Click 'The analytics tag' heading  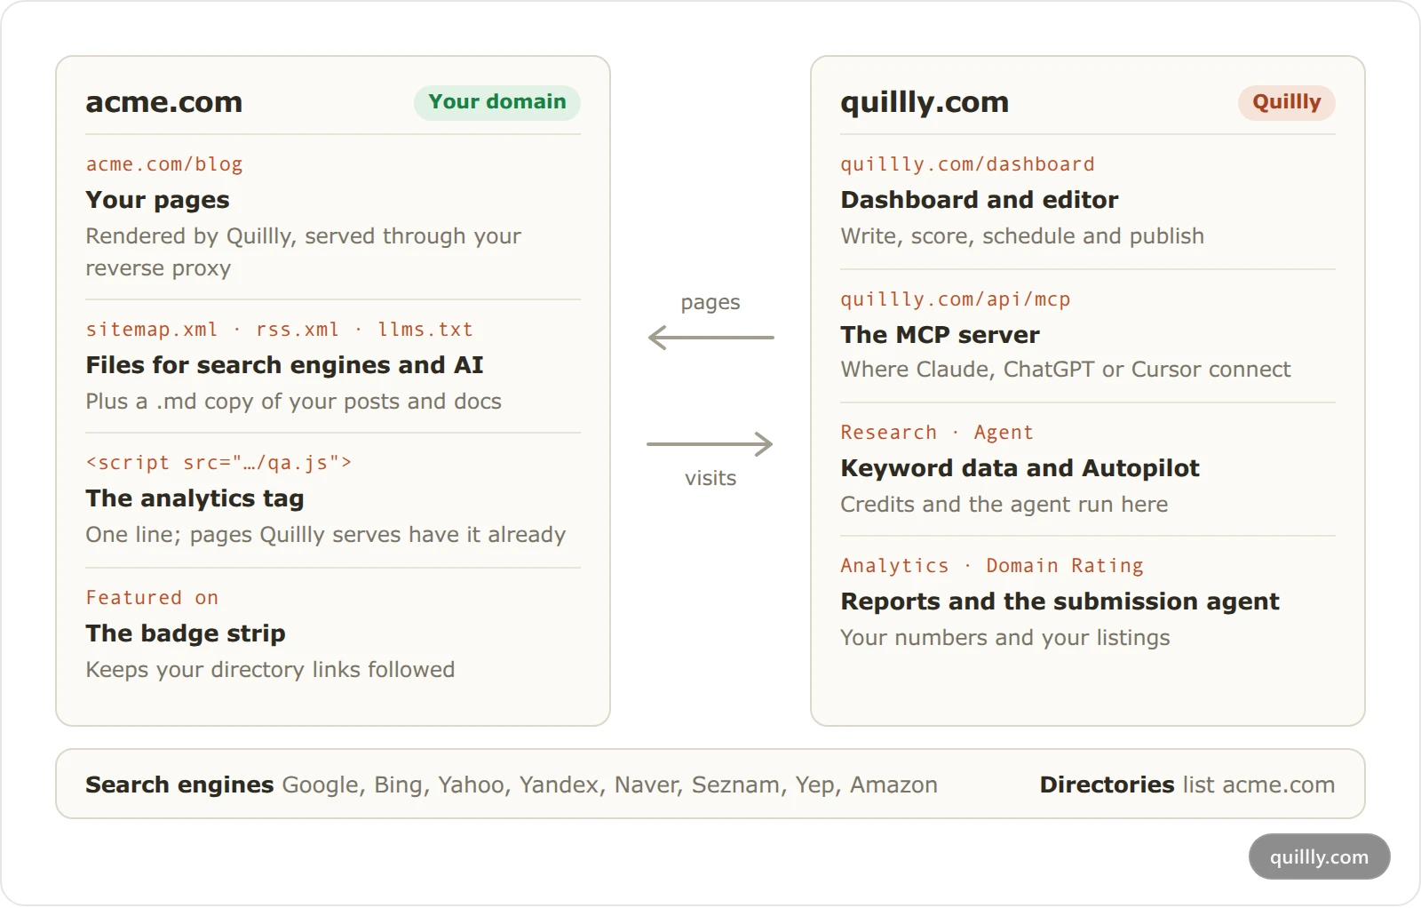pos(194,498)
